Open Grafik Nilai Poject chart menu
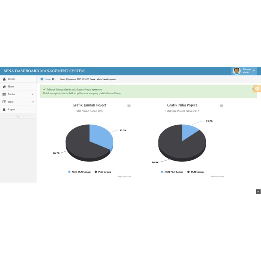Viewport: 261px width, 261px height. 221,106
